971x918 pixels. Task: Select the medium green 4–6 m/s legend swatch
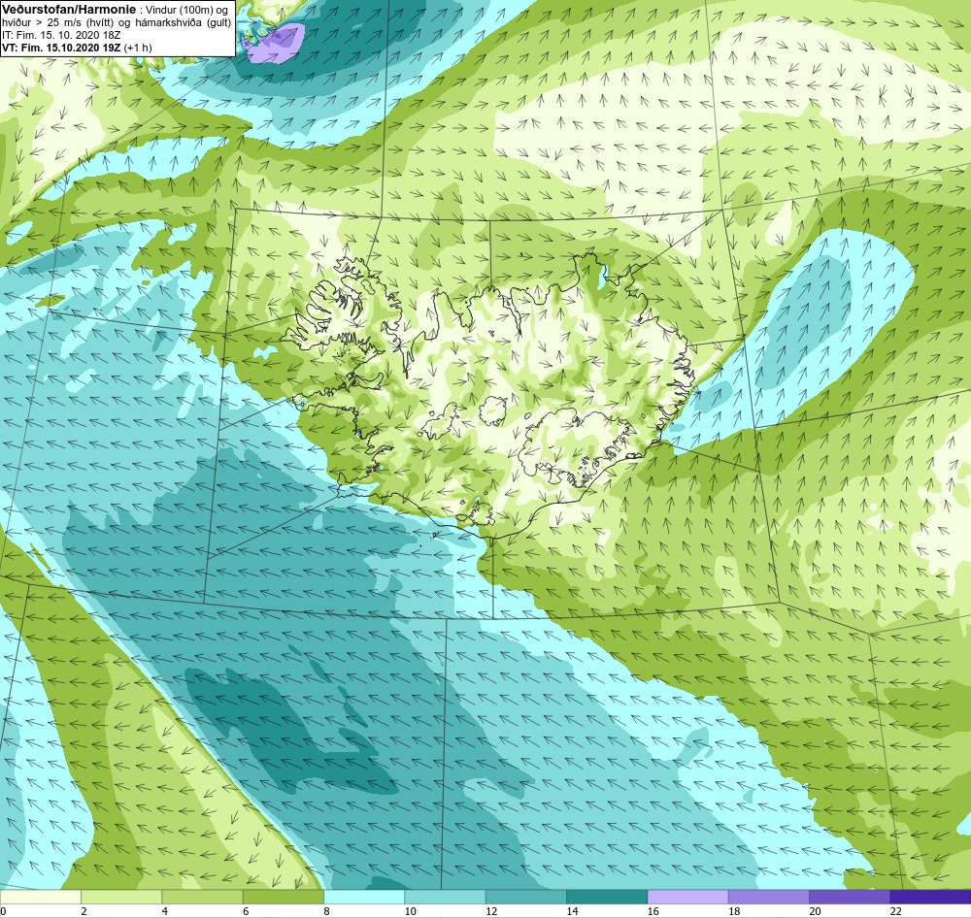point(202,897)
